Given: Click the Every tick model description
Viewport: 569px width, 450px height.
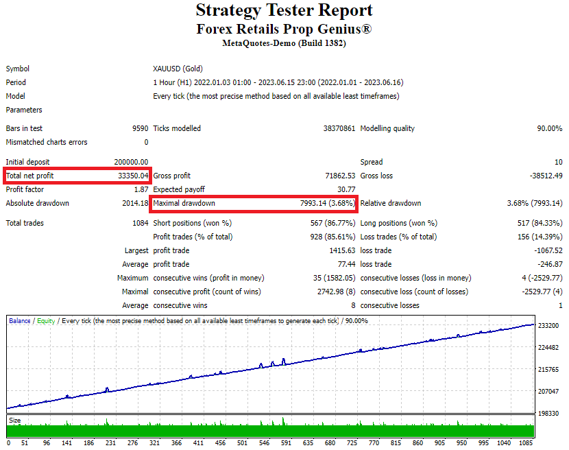Looking at the screenshot, I should 276,96.
